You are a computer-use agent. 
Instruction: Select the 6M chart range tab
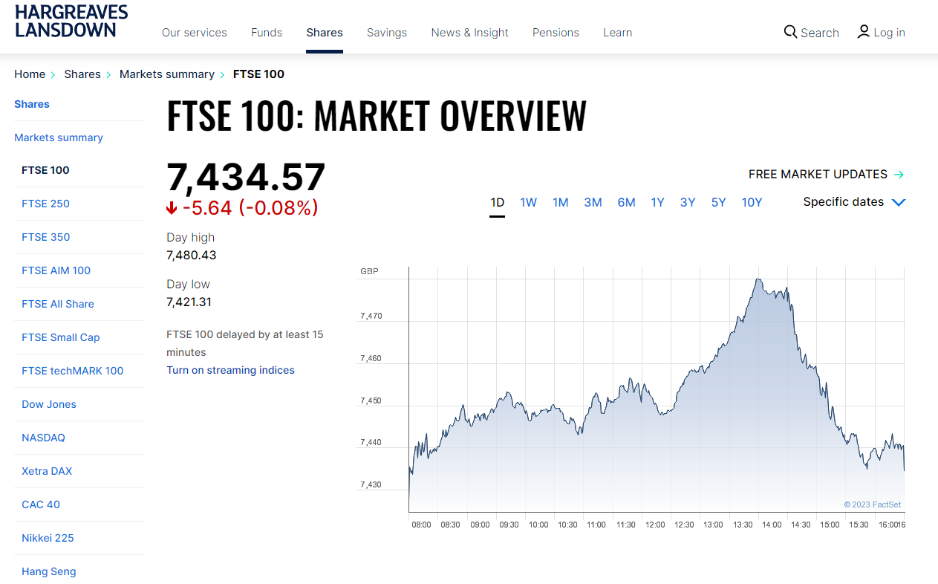[x=627, y=202]
